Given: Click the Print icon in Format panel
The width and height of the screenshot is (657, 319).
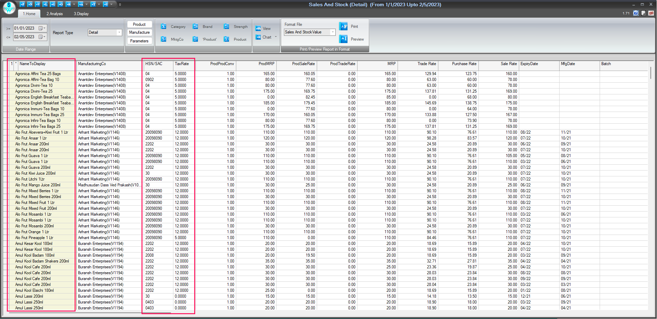Looking at the screenshot, I should 343,27.
